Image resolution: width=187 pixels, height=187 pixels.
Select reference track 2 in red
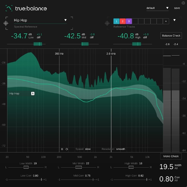click(x=122, y=21)
